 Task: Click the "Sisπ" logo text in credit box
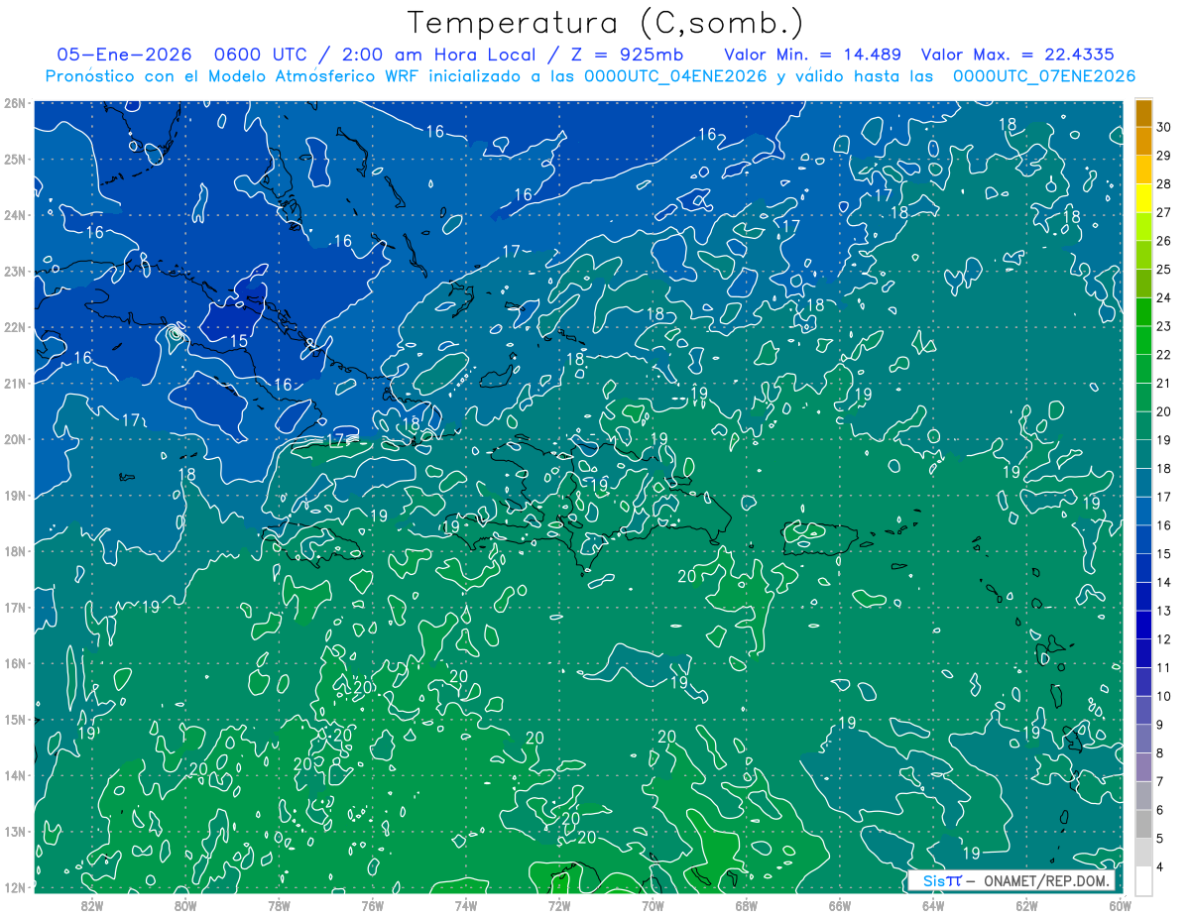tap(942, 880)
